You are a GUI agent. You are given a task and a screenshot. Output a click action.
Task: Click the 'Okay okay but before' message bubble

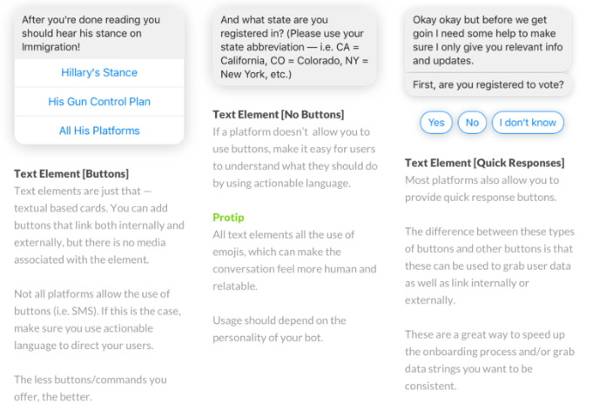(x=488, y=40)
